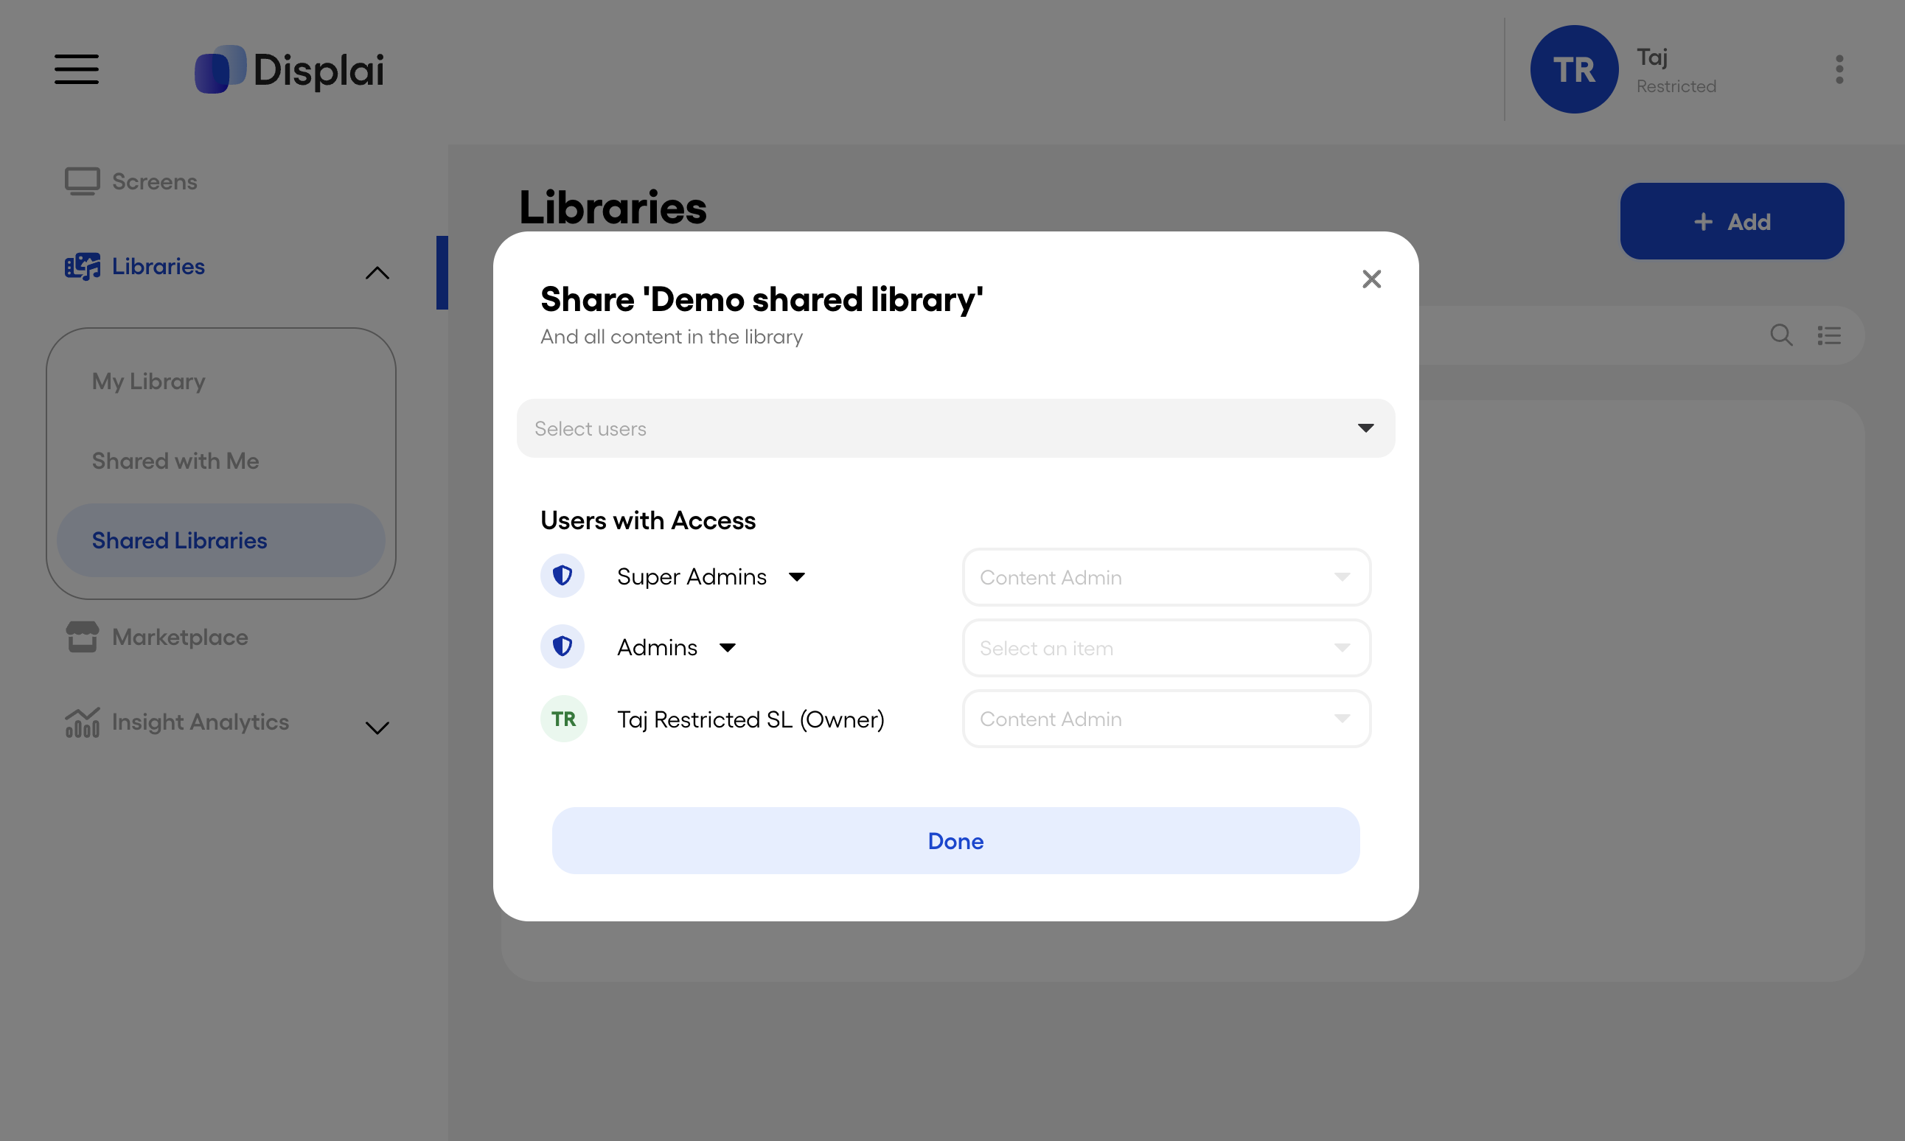Click the Libraries sidebar icon

click(x=83, y=266)
